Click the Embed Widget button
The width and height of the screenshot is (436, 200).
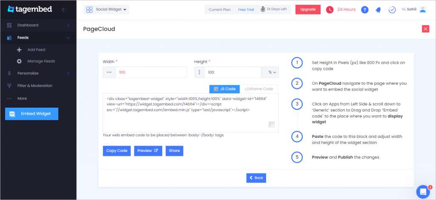(x=32, y=114)
